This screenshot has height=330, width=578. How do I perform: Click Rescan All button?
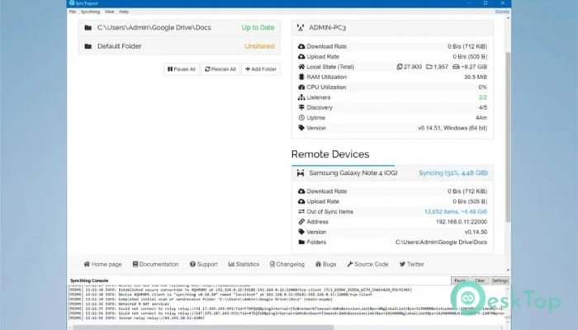click(220, 69)
